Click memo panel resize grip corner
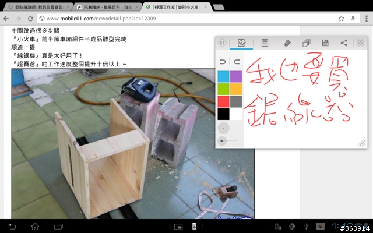 pos(361,143)
